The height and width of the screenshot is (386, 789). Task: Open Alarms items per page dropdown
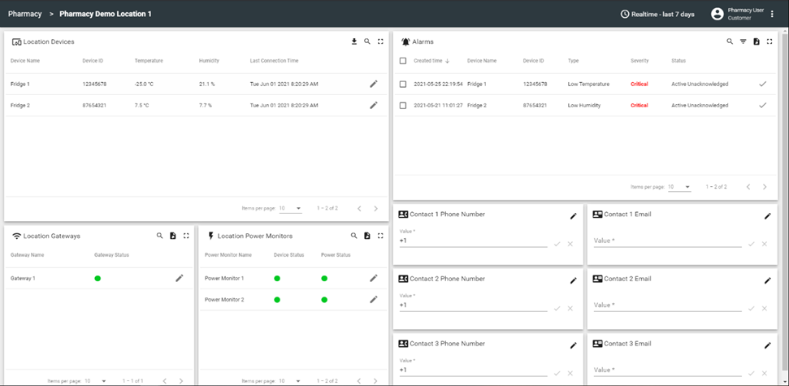(x=679, y=187)
